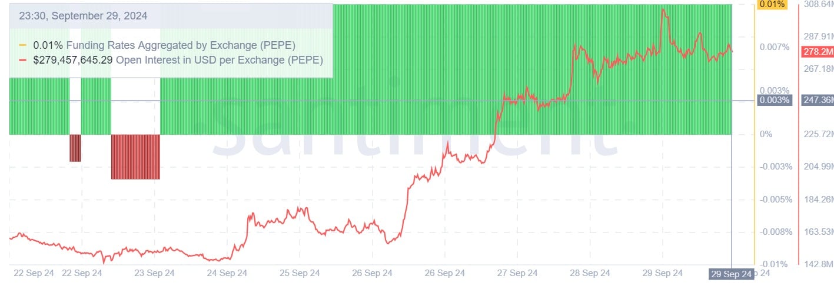
Task: Select the Funding Rates Aggregated by Exchange label
Action: pos(181,45)
